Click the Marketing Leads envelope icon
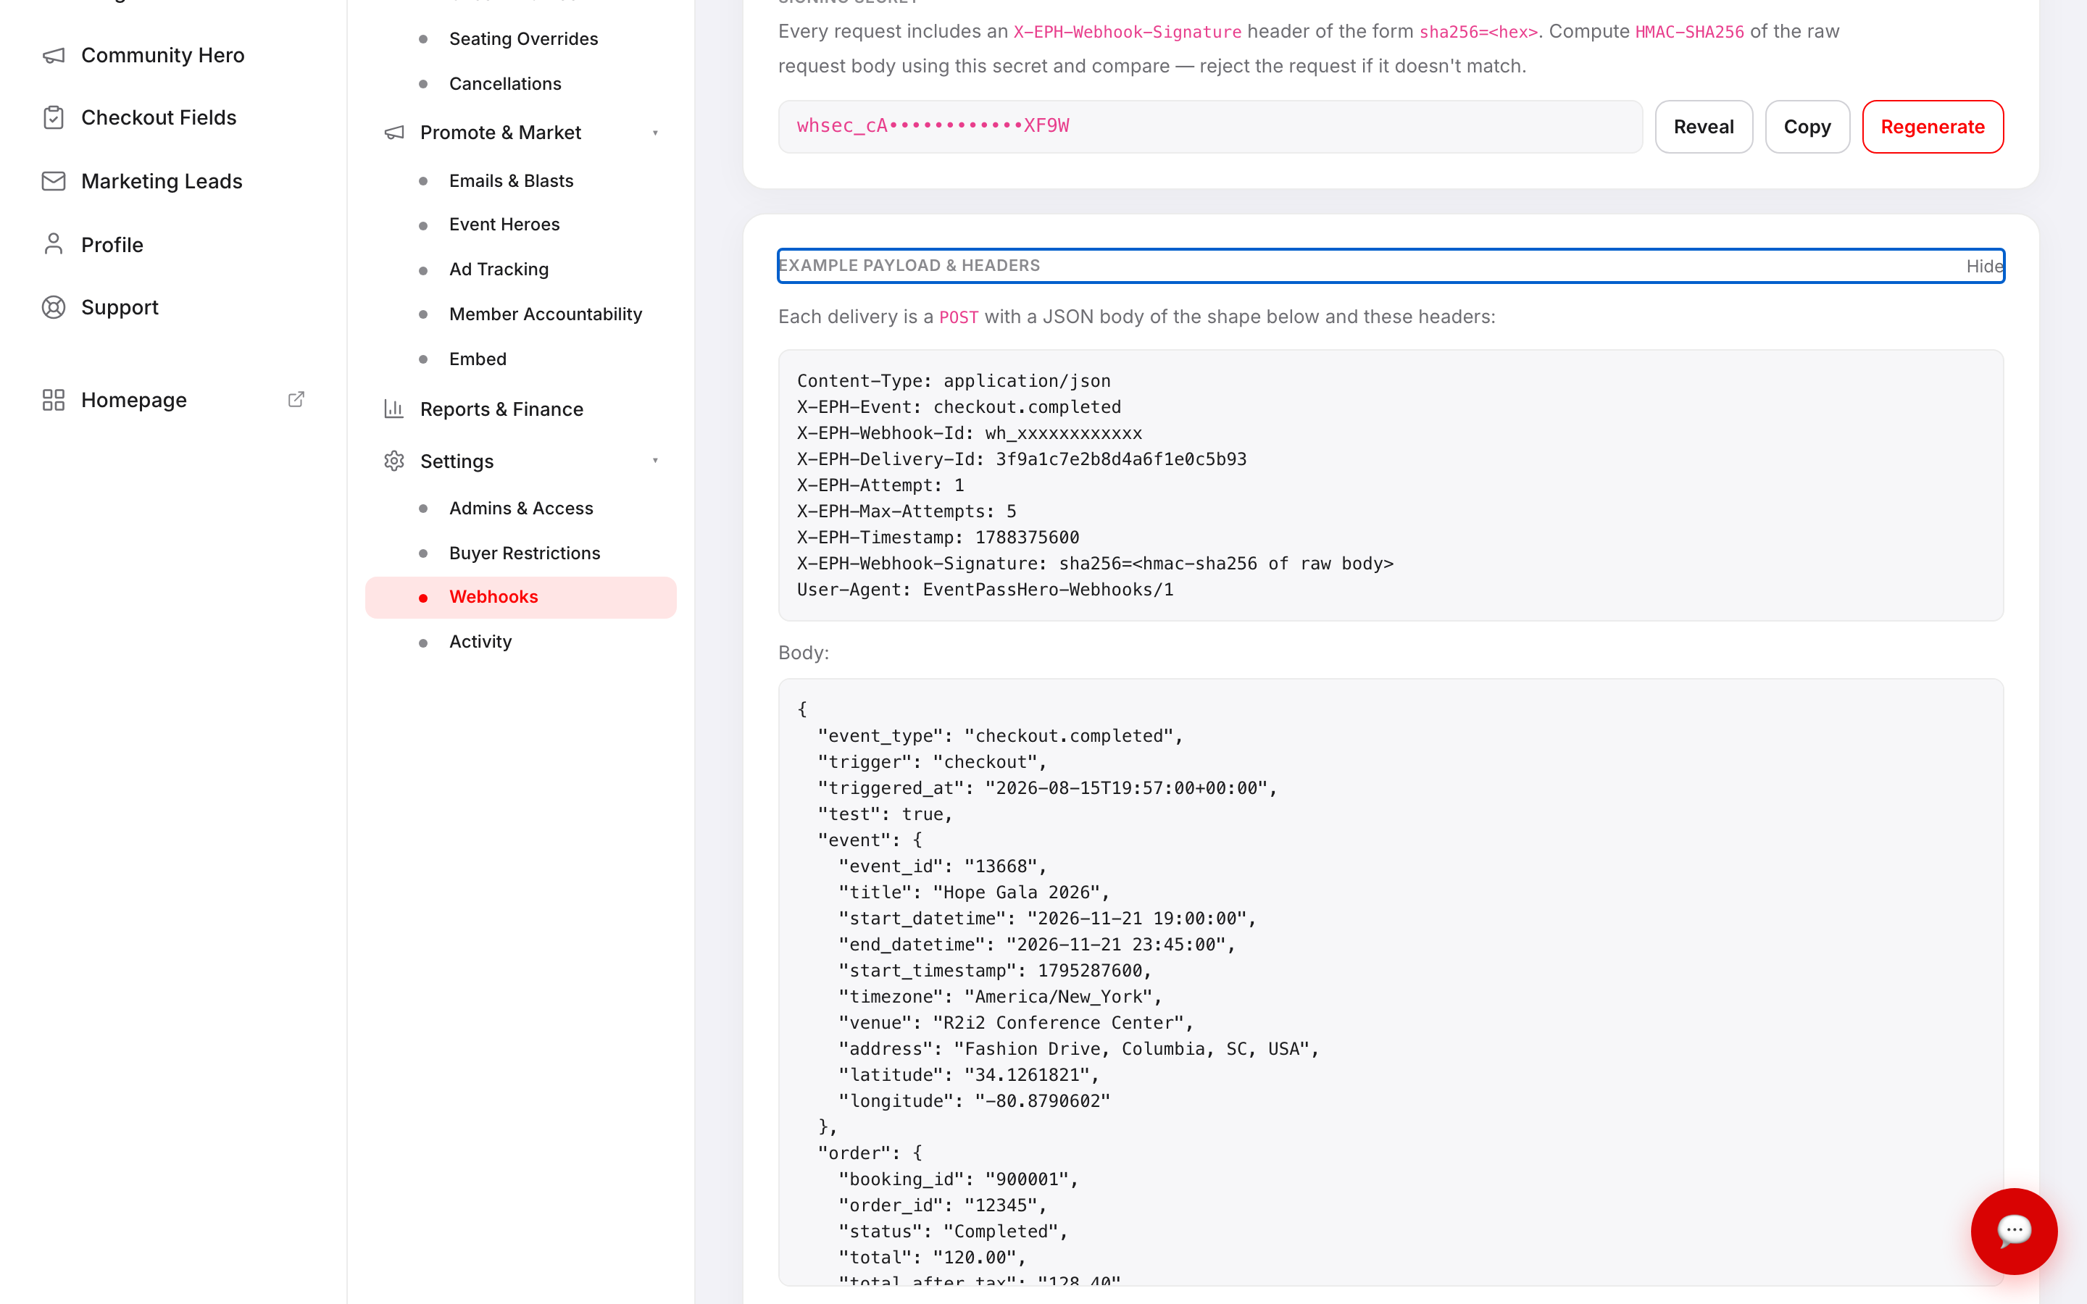This screenshot has width=2087, height=1304. click(54, 181)
